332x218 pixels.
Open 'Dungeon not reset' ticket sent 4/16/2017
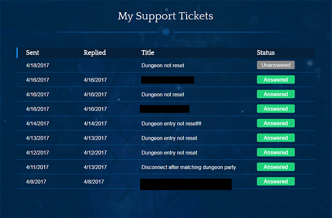coord(163,95)
